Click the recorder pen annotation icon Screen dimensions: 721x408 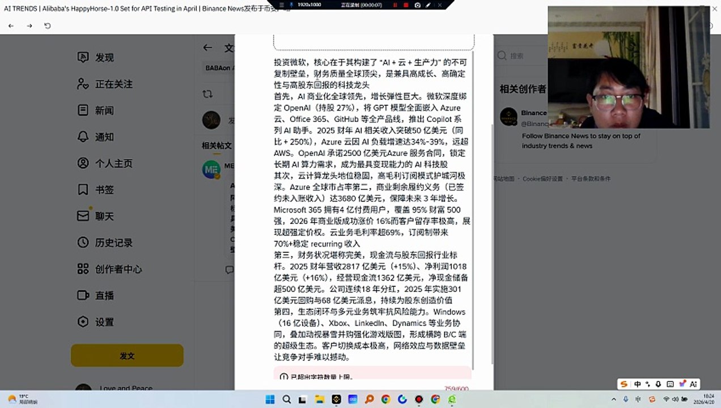click(x=428, y=5)
